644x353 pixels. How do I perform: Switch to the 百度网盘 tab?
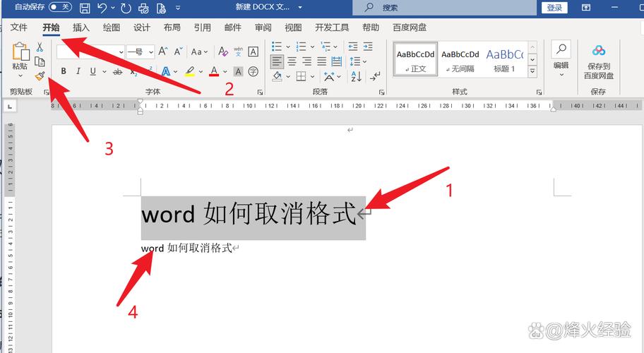[410, 28]
